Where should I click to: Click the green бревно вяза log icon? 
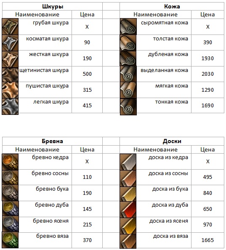click(x=10, y=240)
